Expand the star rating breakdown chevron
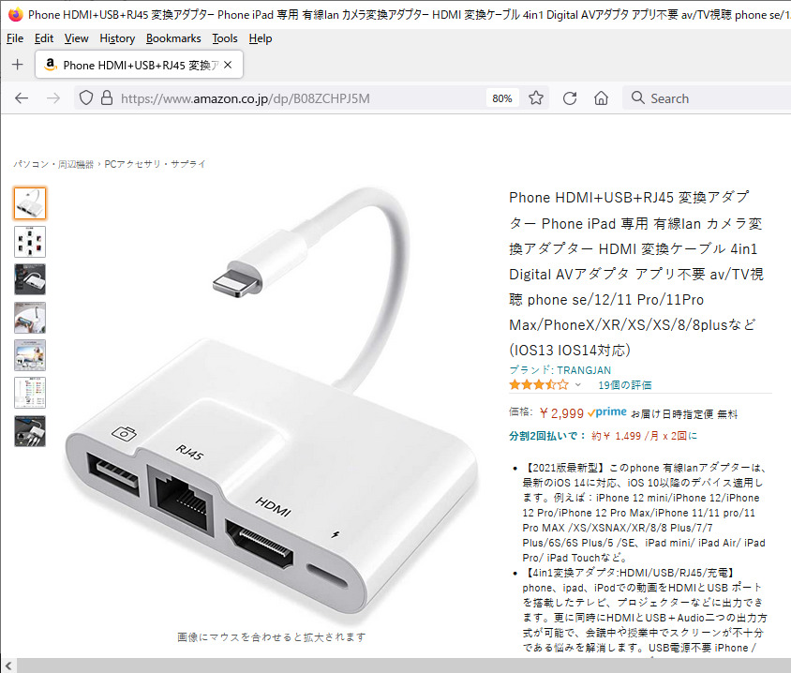Screen dimensions: 791x673 [578, 385]
